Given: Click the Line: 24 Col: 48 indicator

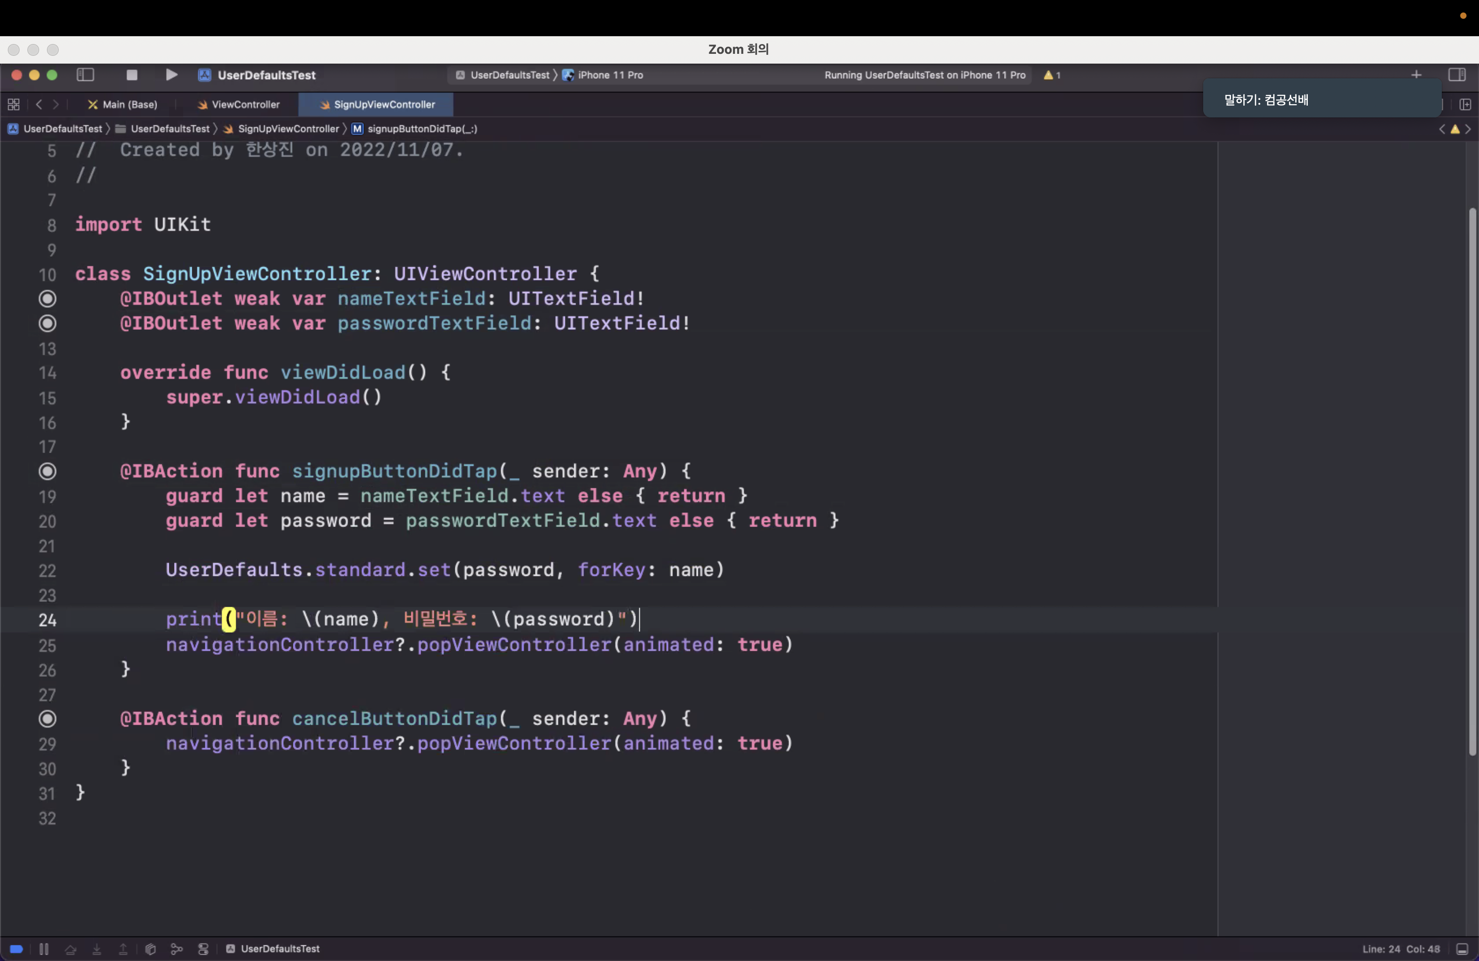Looking at the screenshot, I should [1401, 949].
